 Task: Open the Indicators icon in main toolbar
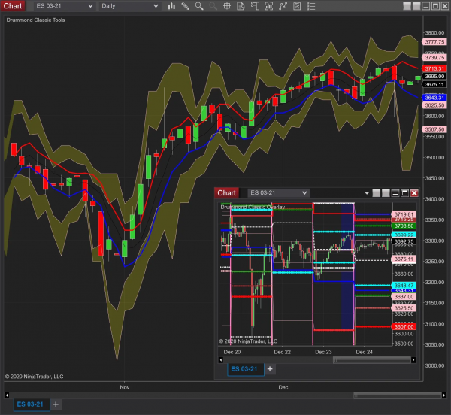[266, 6]
